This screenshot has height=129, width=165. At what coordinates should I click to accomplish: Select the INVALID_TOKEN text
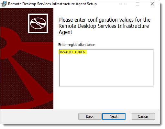tap(72, 52)
